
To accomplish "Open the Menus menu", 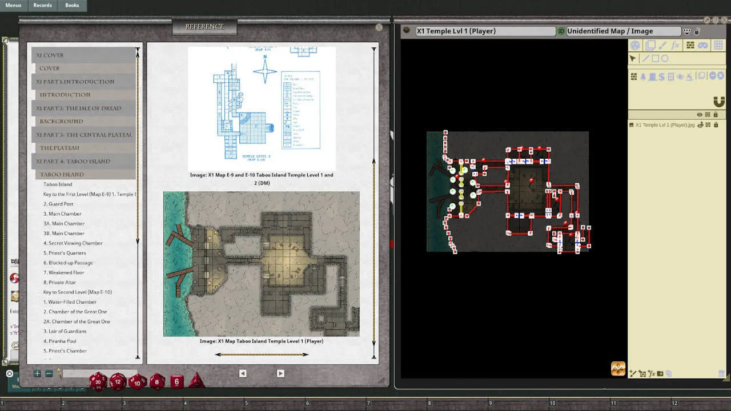I will pos(13,5).
